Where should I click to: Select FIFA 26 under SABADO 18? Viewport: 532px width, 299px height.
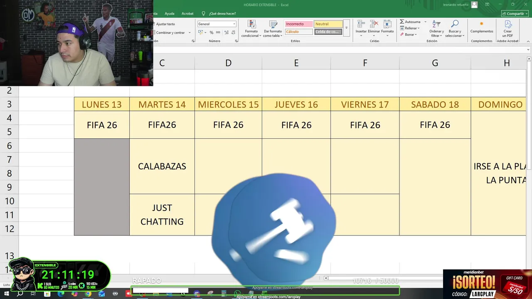coord(435,125)
